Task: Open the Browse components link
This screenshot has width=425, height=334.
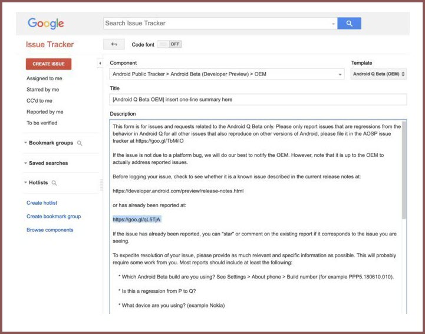Action: click(50, 230)
